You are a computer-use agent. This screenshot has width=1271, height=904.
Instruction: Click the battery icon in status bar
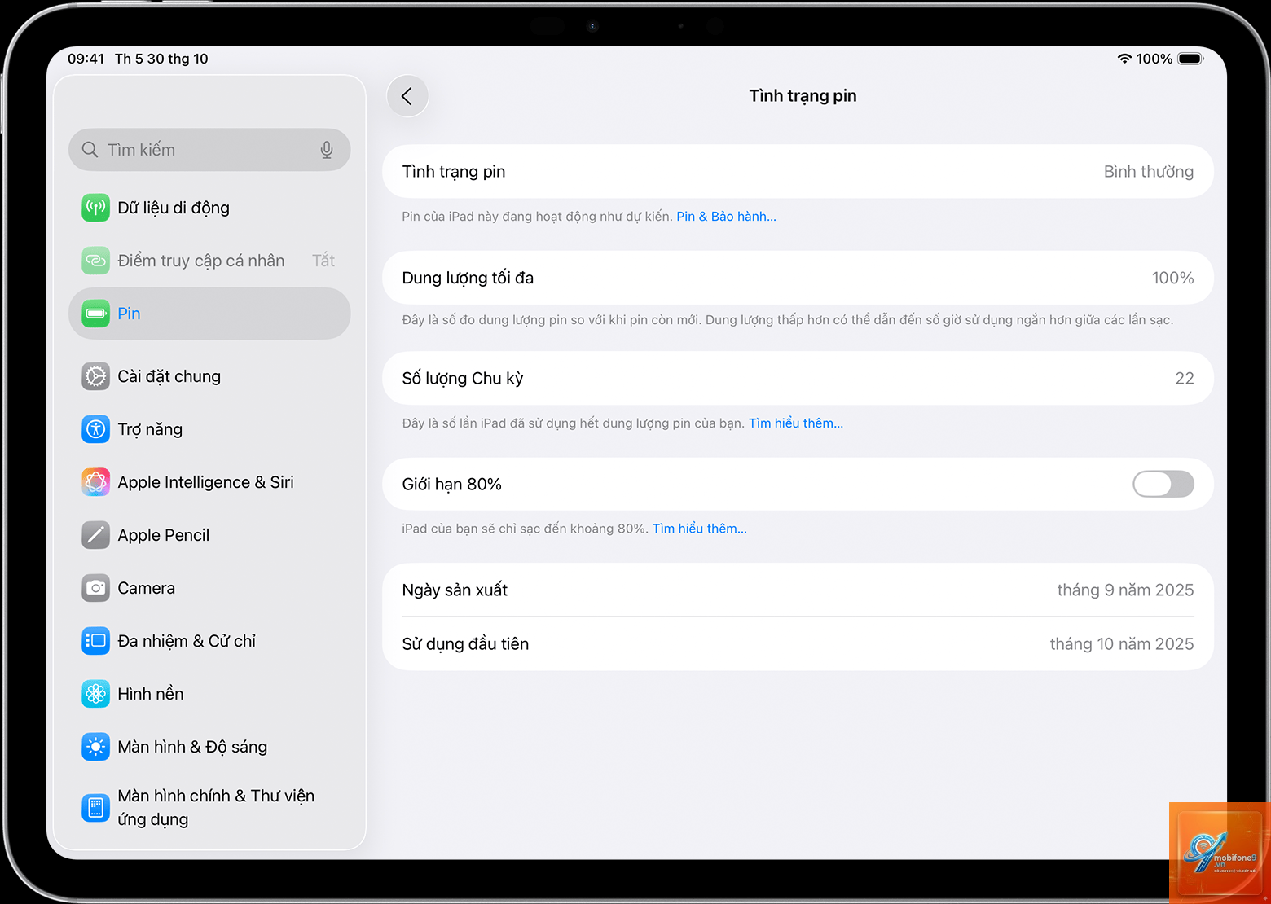pyautogui.click(x=1190, y=59)
